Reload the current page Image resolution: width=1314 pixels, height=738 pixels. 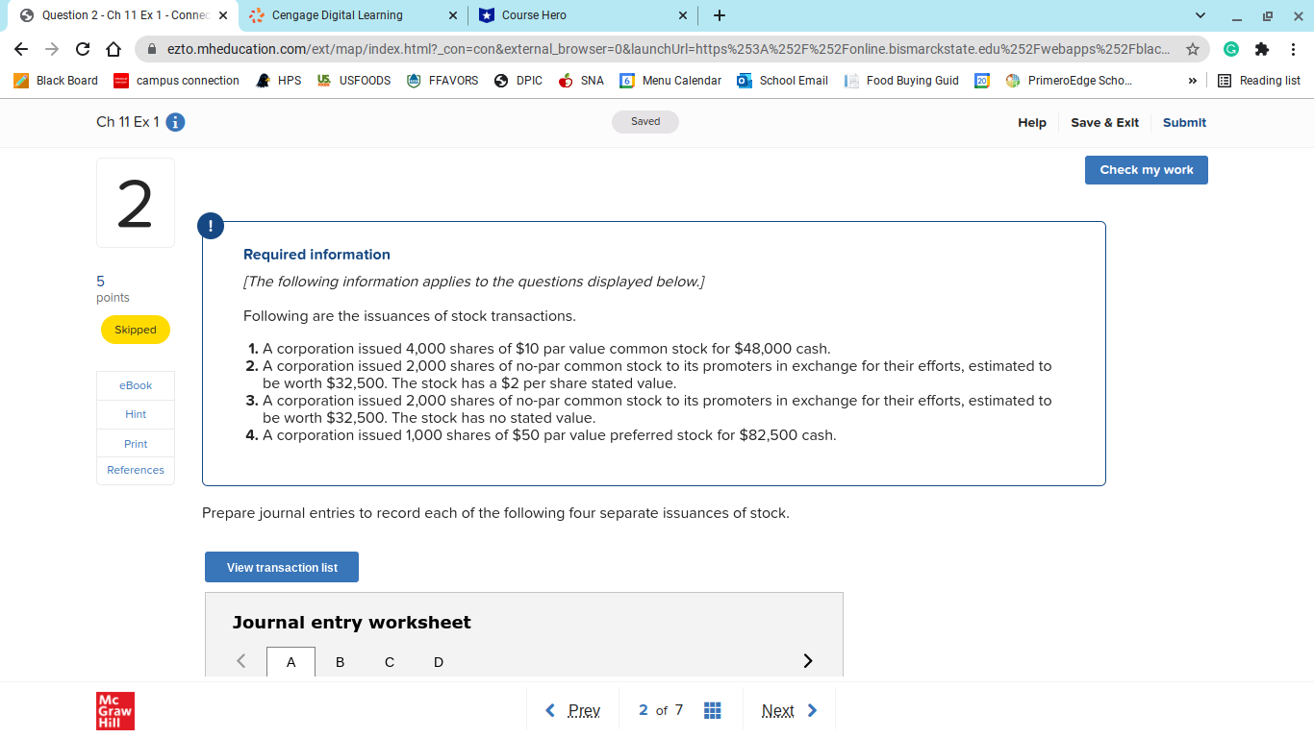tap(83, 49)
